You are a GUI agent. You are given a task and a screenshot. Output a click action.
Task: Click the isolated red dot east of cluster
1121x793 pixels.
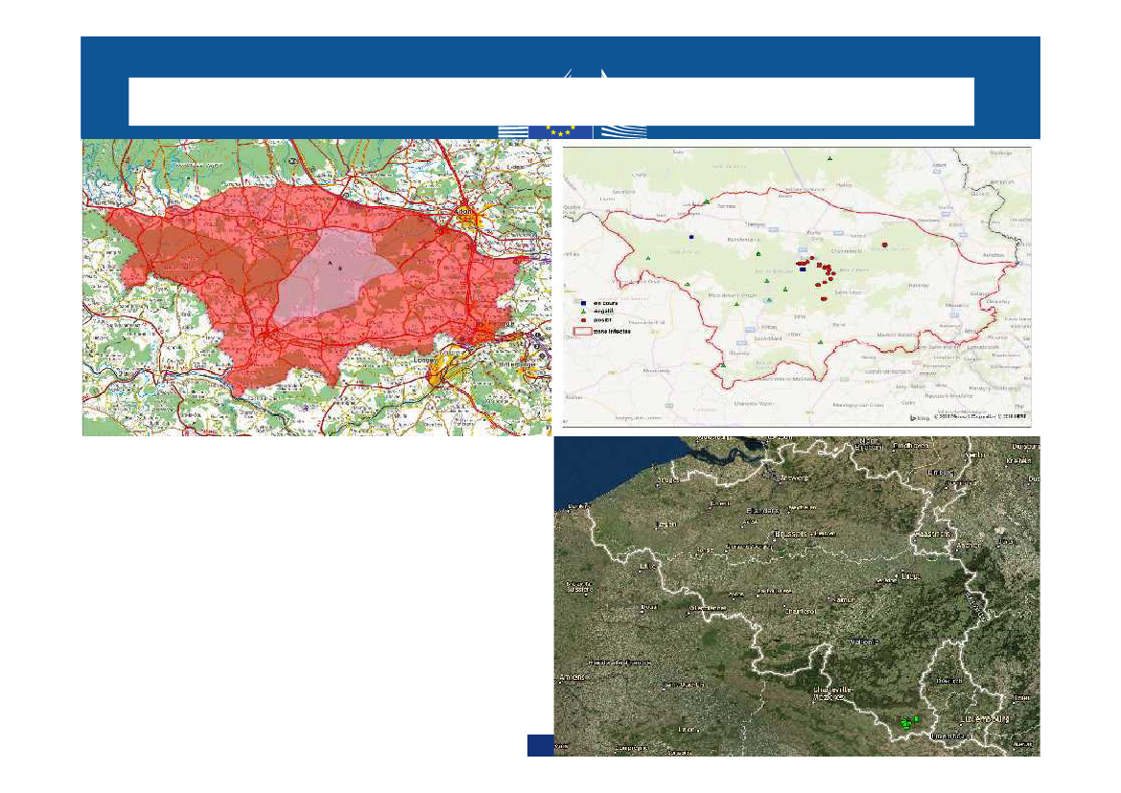pyautogui.click(x=884, y=245)
